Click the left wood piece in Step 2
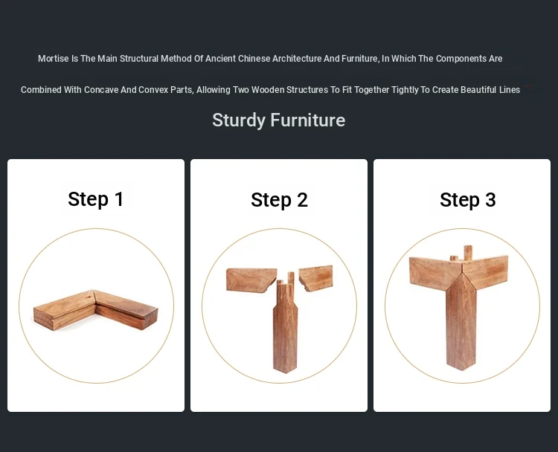Viewport: 558px width, 452px height. 251,280
